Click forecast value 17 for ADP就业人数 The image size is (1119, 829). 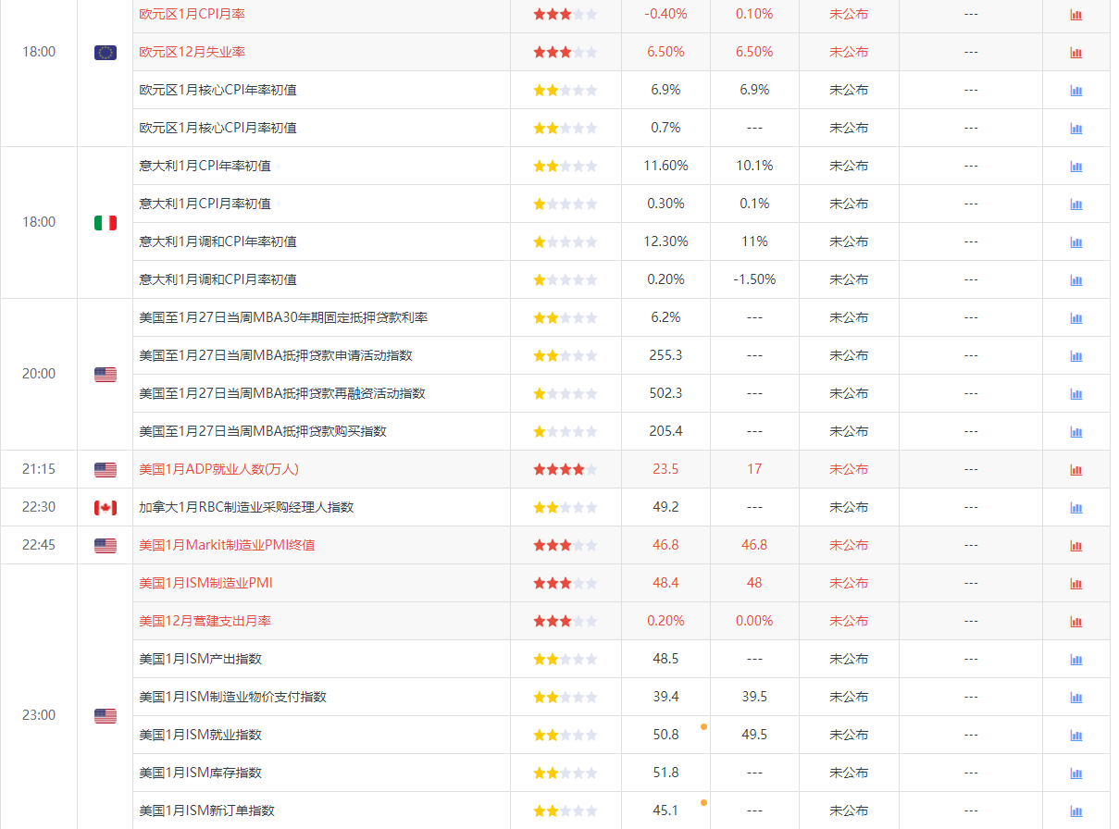click(x=754, y=469)
